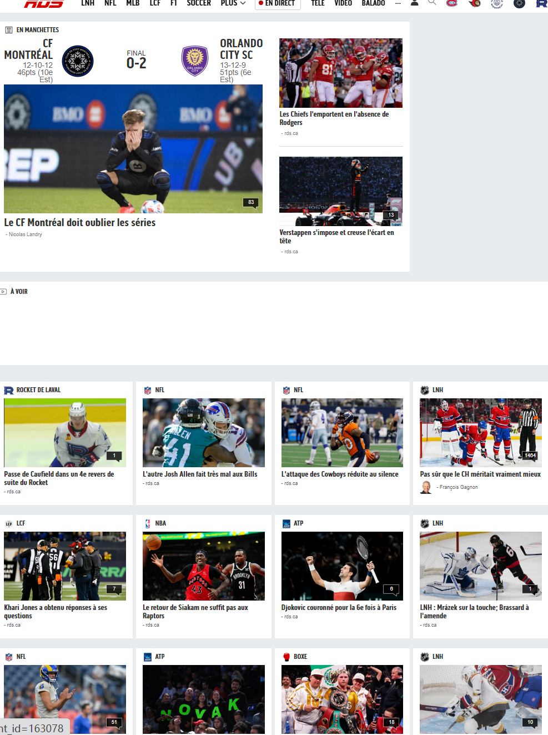Open the 13 comments badge on Verstappen photo
Image resolution: width=548 pixels, height=735 pixels.
coord(391,215)
